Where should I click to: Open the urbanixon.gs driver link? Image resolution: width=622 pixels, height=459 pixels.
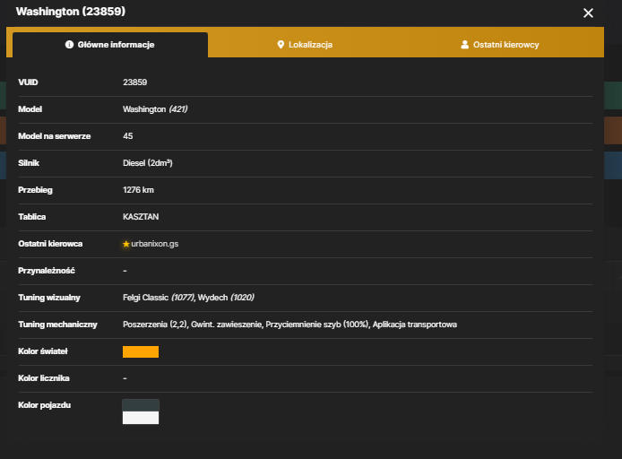click(x=155, y=244)
